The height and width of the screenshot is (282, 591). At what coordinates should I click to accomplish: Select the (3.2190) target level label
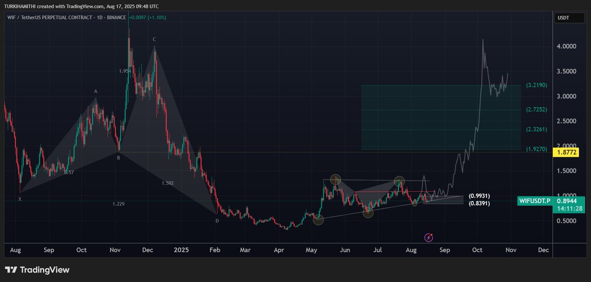pos(536,85)
